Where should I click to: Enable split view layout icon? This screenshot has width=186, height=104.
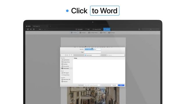[x=34, y=29]
